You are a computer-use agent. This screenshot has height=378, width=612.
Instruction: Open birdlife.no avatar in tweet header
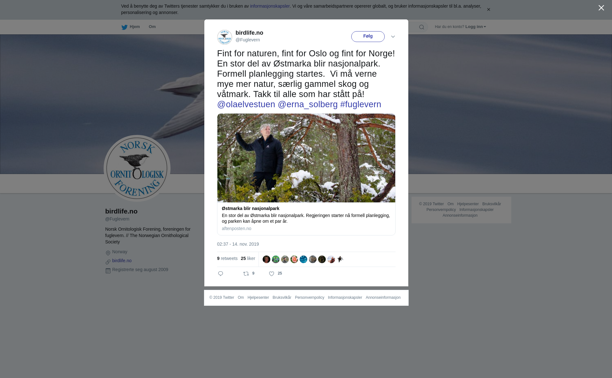click(x=225, y=37)
